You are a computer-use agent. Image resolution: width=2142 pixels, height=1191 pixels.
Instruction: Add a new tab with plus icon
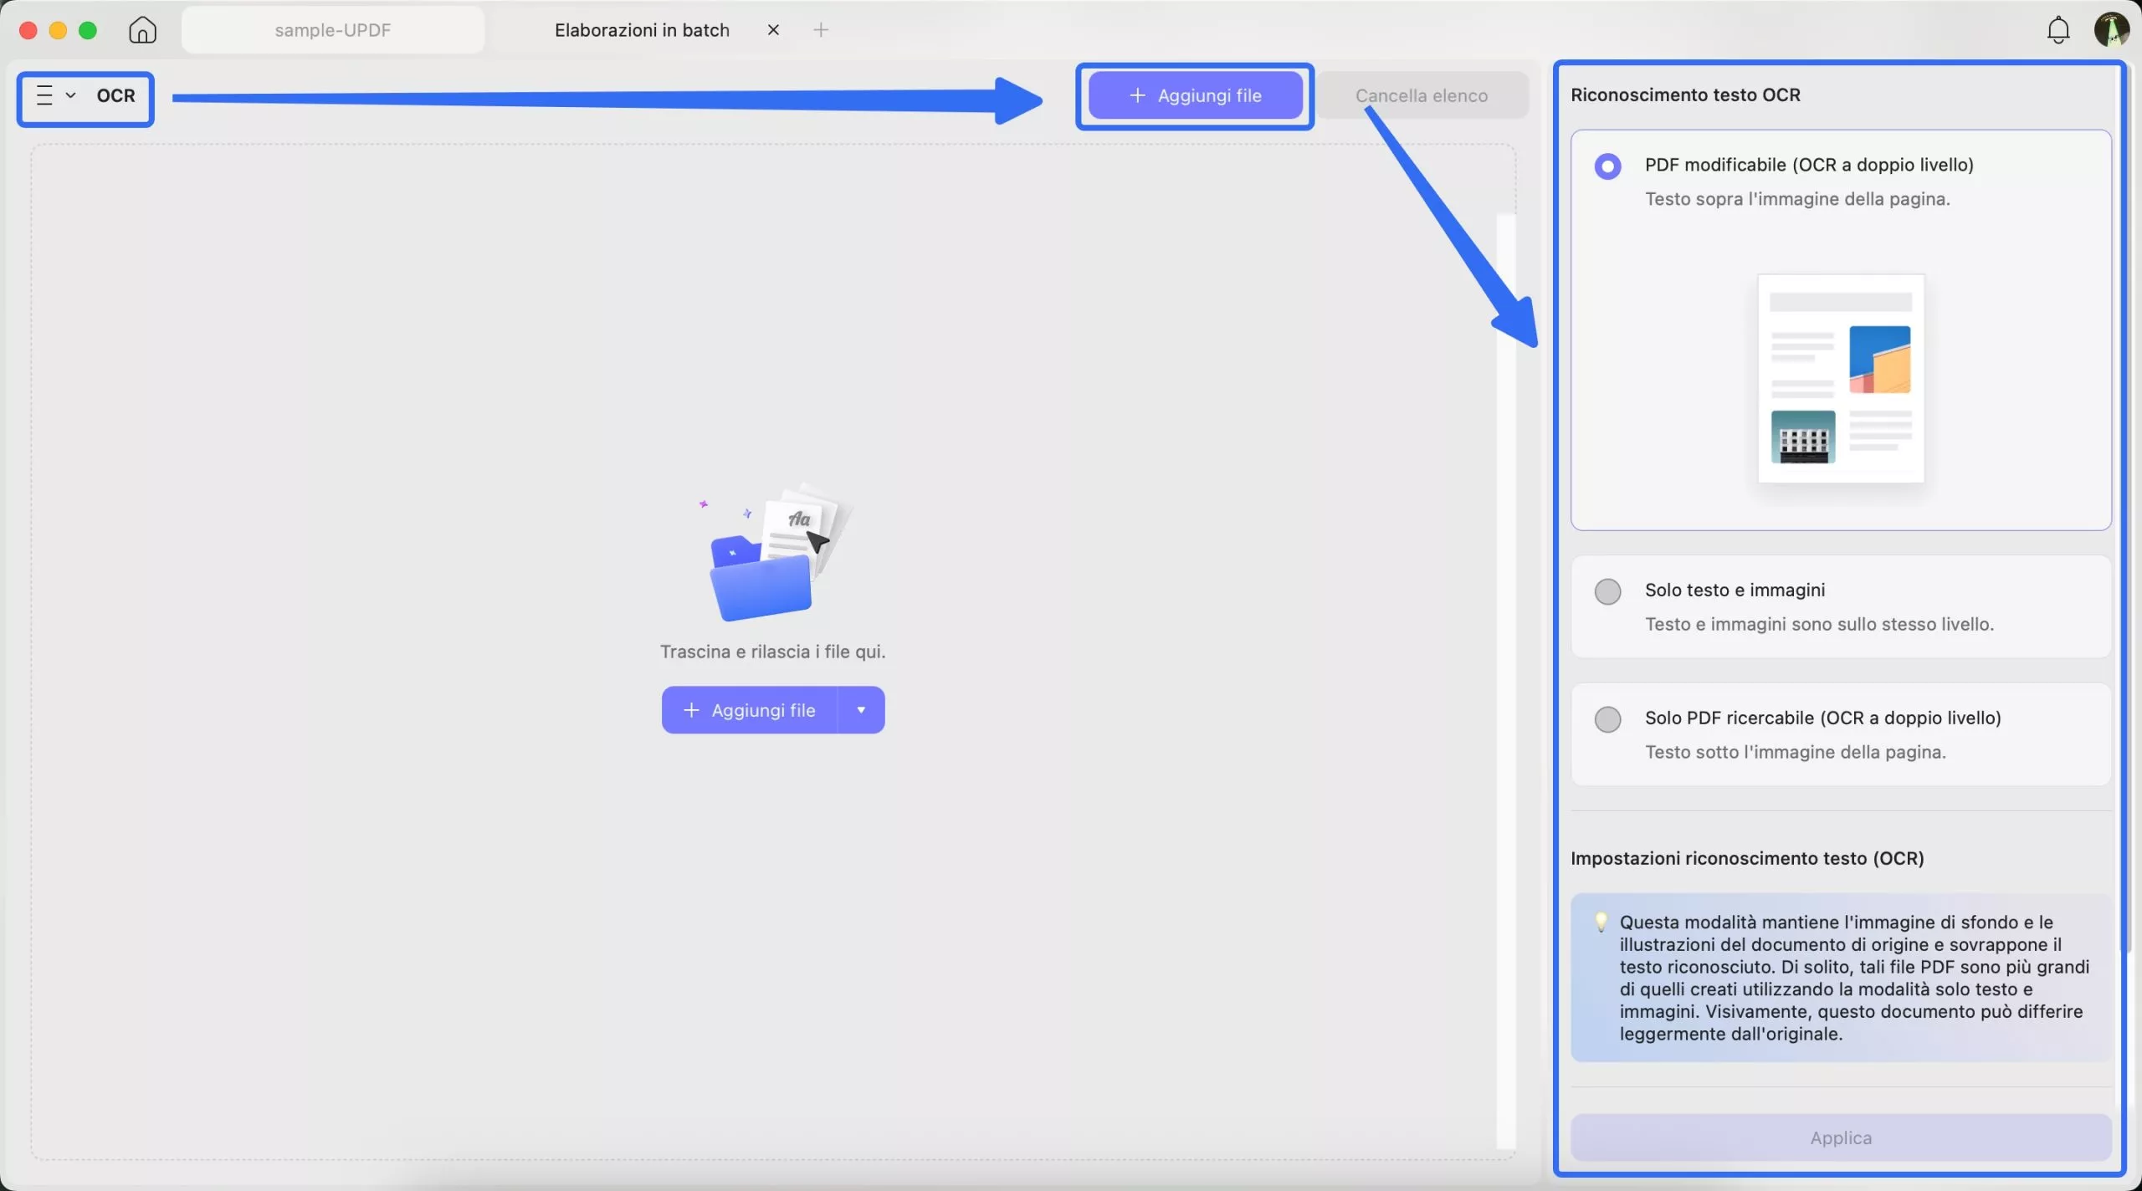[x=821, y=30]
